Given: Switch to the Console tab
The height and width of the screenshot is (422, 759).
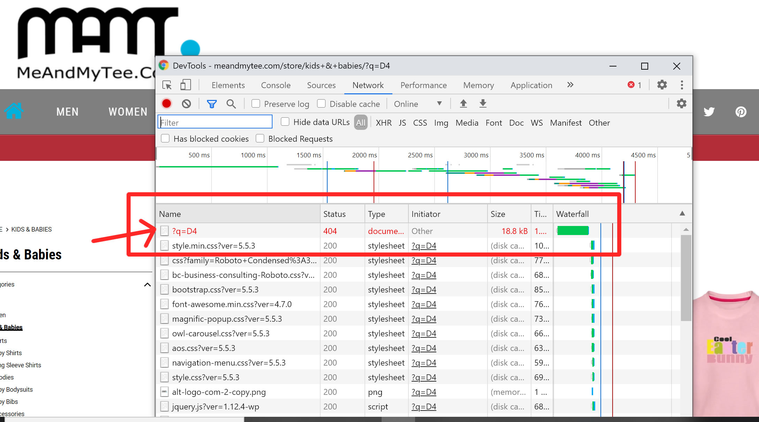Looking at the screenshot, I should click(x=276, y=85).
